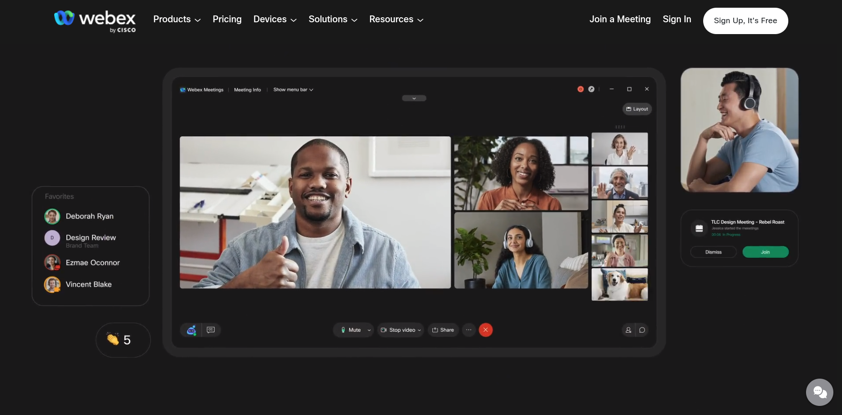Open the More options ellipsis icon
Image resolution: width=842 pixels, height=415 pixels.
point(469,330)
